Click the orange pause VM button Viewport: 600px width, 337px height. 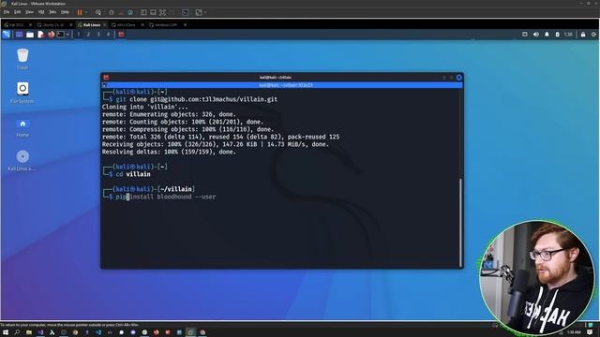(x=80, y=12)
